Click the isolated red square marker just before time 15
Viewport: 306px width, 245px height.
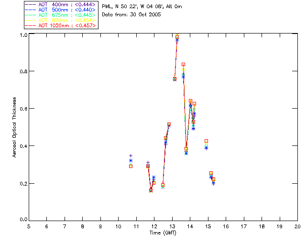tap(206, 141)
